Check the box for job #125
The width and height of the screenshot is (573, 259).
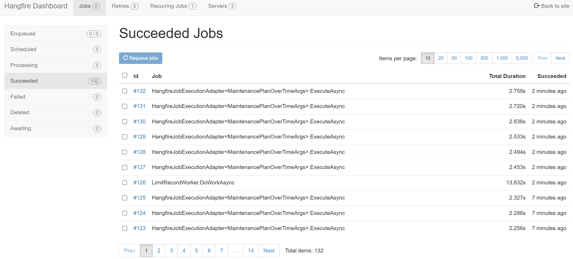pos(125,198)
